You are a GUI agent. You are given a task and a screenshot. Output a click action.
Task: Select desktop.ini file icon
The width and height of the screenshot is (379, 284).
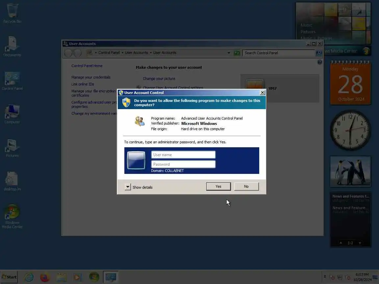12,181
